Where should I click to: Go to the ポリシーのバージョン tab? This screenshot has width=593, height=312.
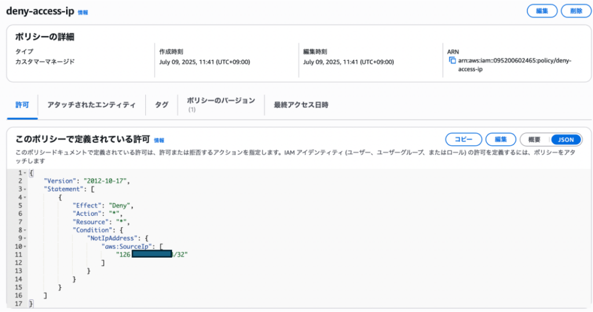tap(221, 101)
